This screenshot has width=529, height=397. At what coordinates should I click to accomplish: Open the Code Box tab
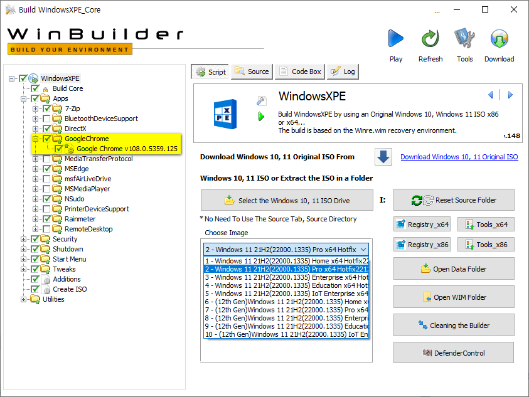point(300,72)
